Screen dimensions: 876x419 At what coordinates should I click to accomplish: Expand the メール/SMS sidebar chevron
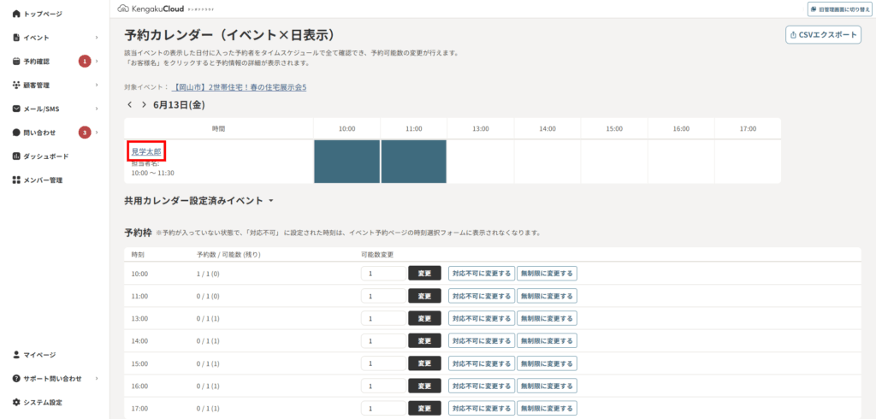(x=97, y=109)
